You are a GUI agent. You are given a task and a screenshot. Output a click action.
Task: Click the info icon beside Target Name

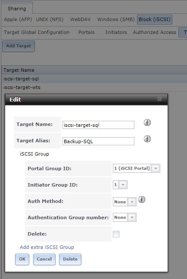[147, 123]
